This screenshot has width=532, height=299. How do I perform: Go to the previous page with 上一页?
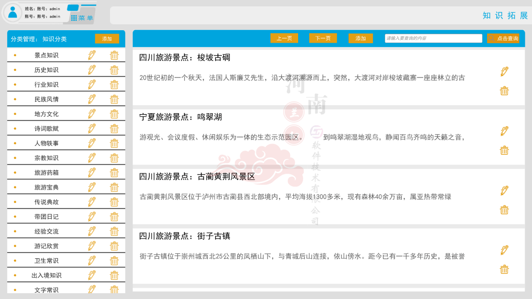tap(284, 38)
